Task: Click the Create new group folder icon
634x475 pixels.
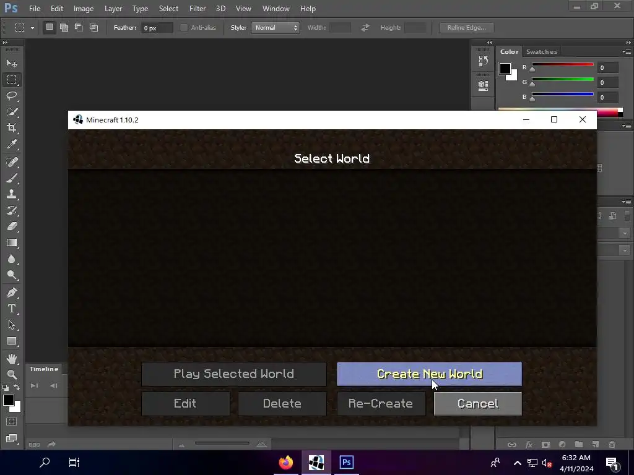Action: (579, 444)
